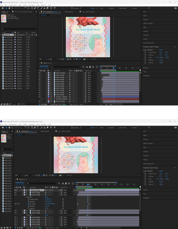Toggle constrain proportions link in Properties: Asset 2-8.png
This screenshot has width=178, height=229.
(x=157, y=179)
